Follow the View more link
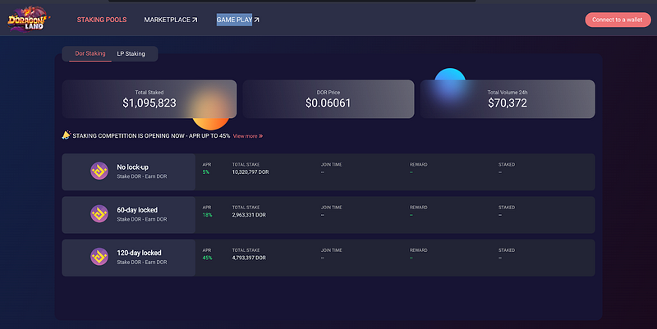Image resolution: width=657 pixels, height=329 pixels. click(x=248, y=136)
